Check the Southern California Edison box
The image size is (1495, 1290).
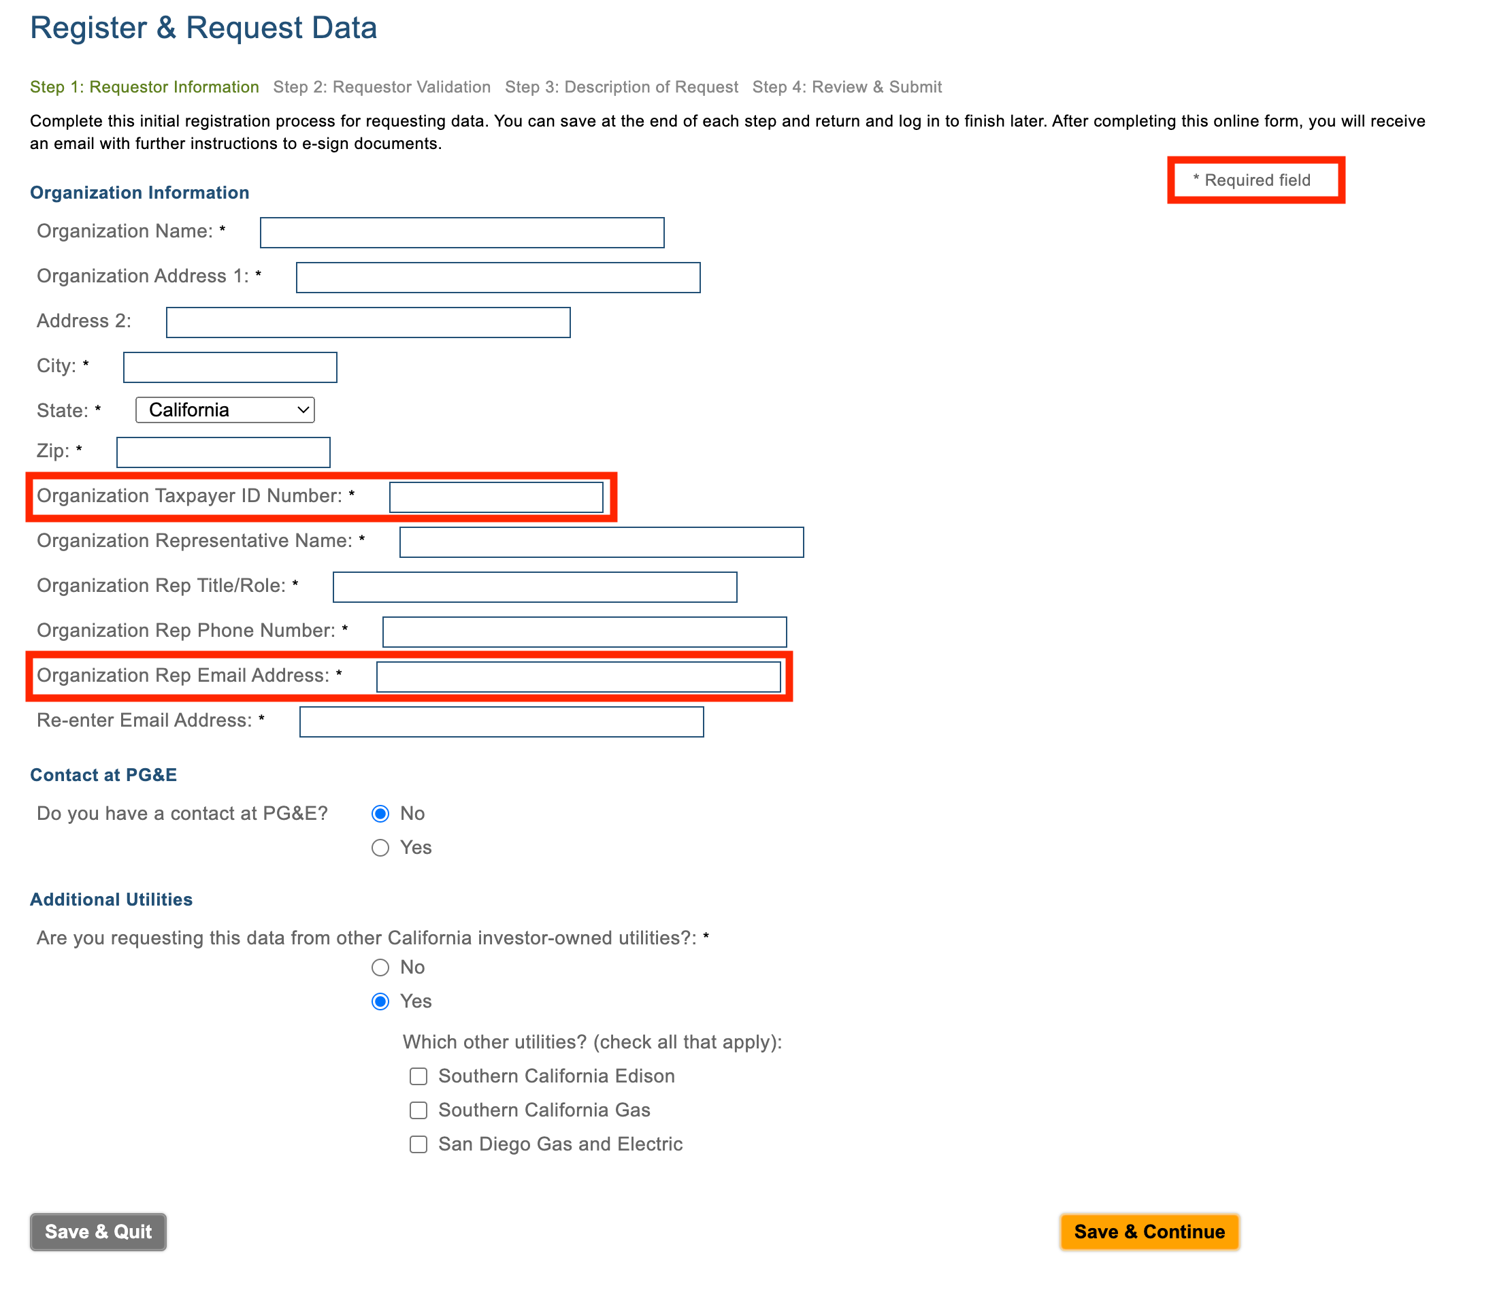pyautogui.click(x=418, y=1076)
